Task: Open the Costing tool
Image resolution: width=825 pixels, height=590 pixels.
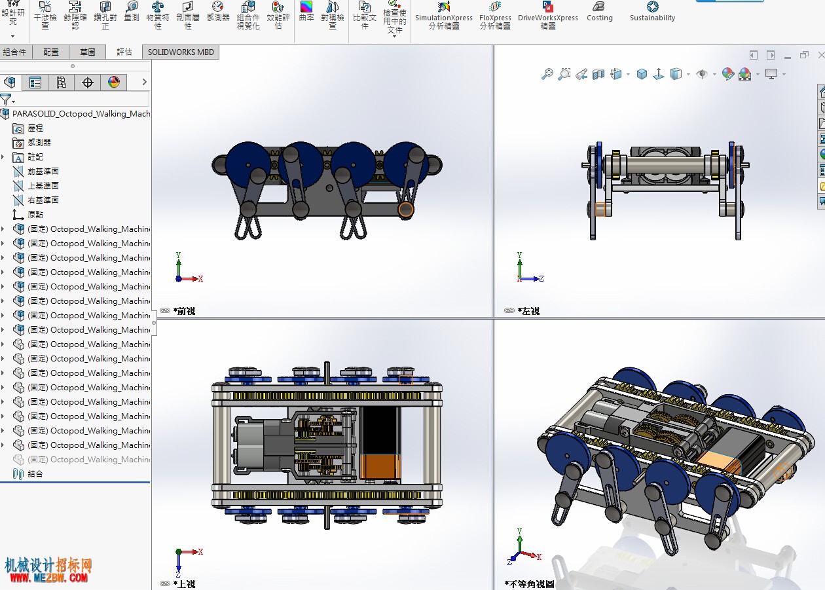Action: pos(599,12)
